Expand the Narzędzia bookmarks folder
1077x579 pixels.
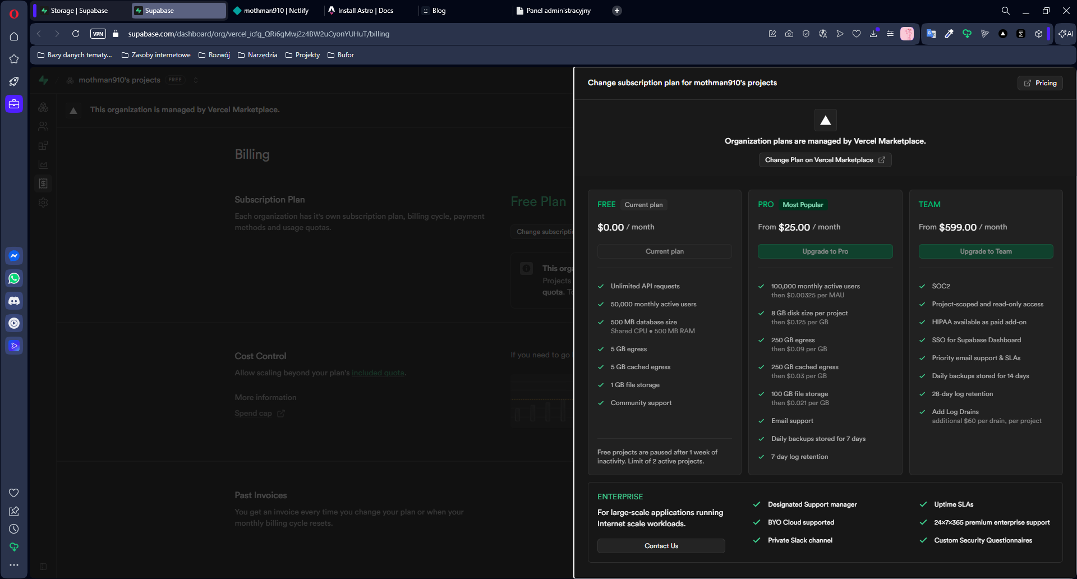point(257,55)
